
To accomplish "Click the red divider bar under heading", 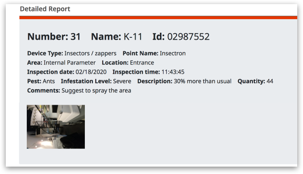I will tap(158, 18).
